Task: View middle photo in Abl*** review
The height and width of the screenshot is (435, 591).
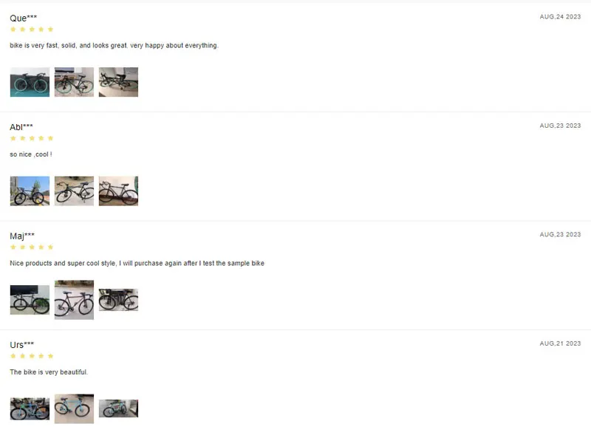Action: point(75,191)
